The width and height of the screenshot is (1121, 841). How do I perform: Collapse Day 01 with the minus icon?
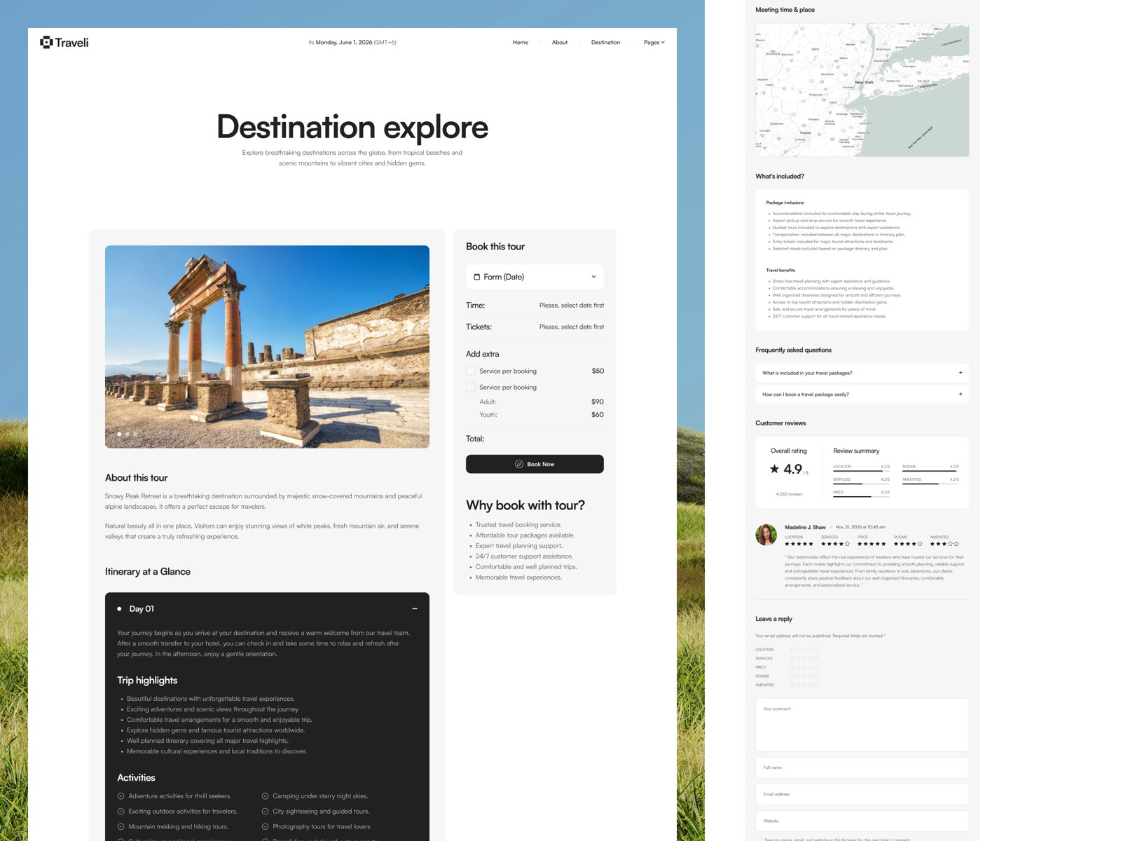415,609
